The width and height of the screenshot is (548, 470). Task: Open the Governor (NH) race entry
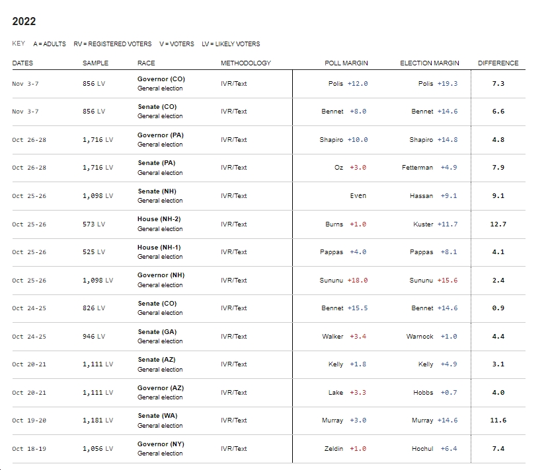click(x=161, y=275)
